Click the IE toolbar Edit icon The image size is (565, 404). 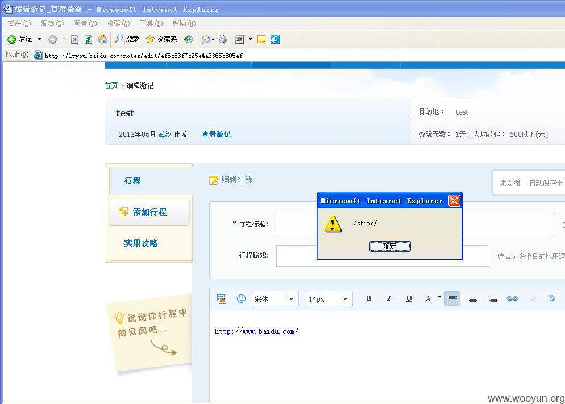click(x=239, y=39)
